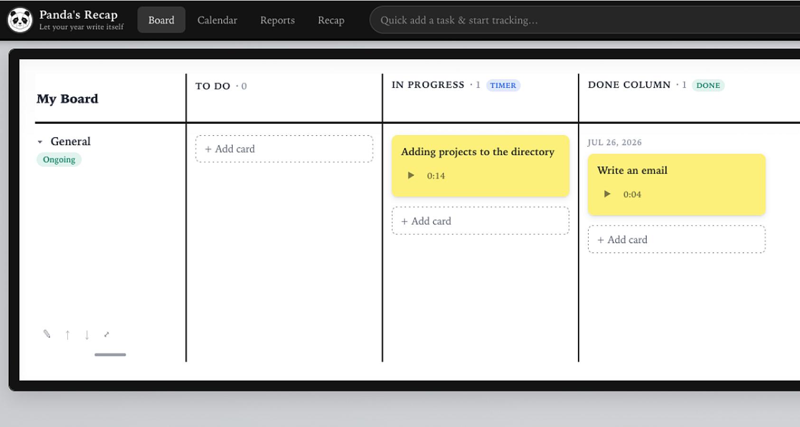Viewport: 800px width, 427px height.
Task: Click the Panda's Recap panda logo
Action: 20,20
